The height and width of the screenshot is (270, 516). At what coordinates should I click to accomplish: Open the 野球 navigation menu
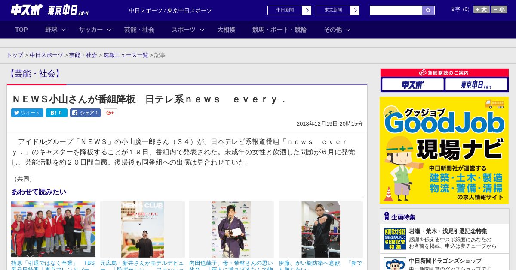(x=51, y=30)
